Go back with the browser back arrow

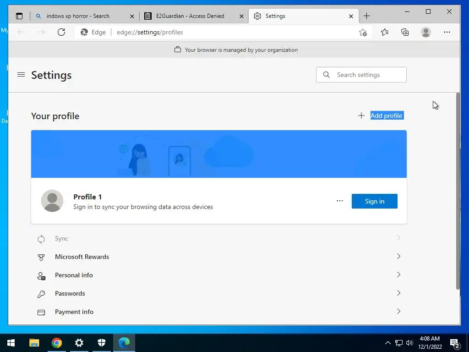(x=21, y=32)
